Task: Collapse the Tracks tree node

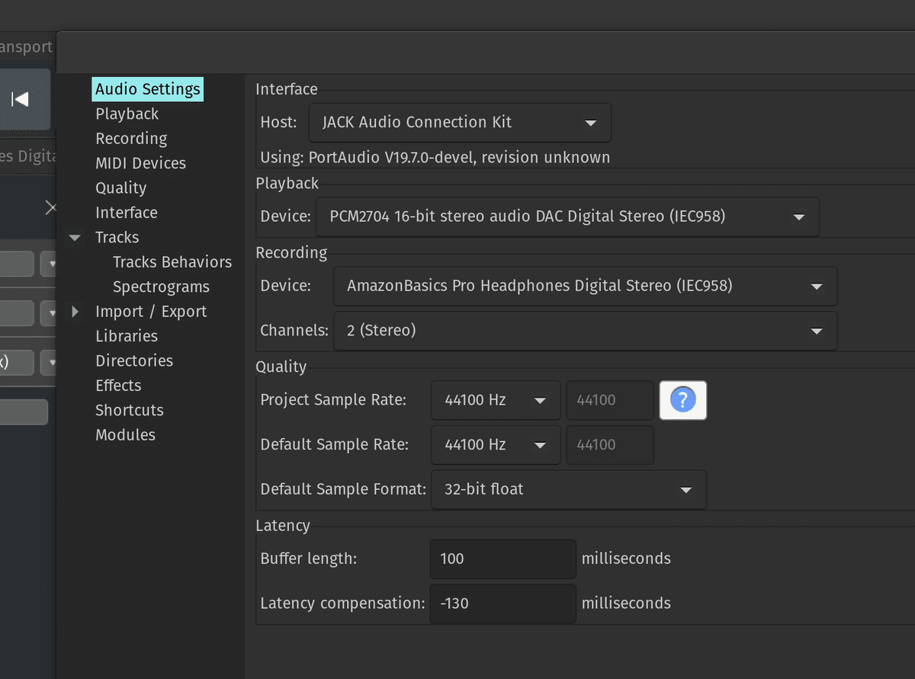Action: (75, 237)
